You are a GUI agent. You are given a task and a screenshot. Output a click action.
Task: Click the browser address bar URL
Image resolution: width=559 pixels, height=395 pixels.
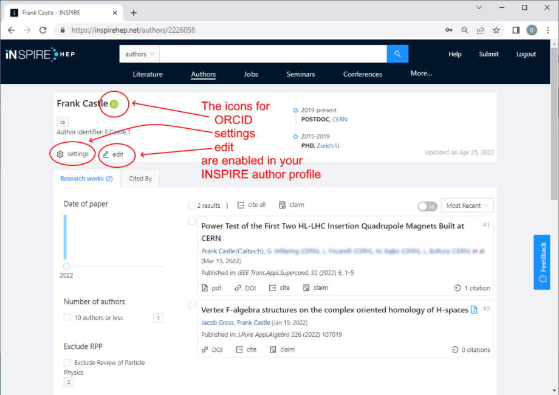[133, 30]
